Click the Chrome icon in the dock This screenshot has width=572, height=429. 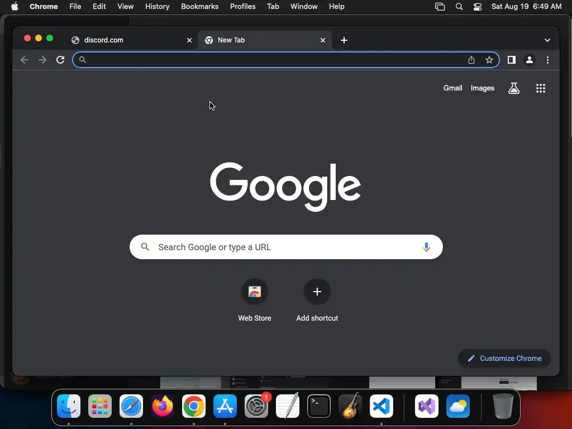[x=194, y=406]
